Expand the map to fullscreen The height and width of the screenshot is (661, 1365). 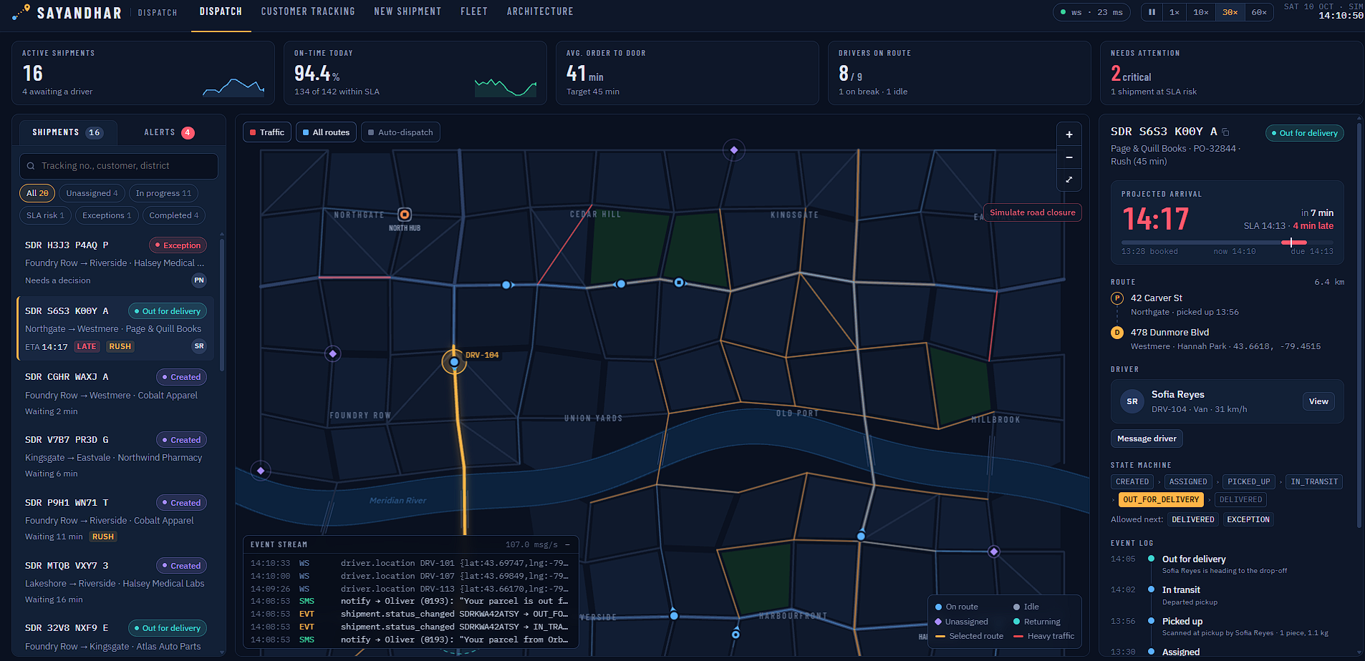point(1069,180)
